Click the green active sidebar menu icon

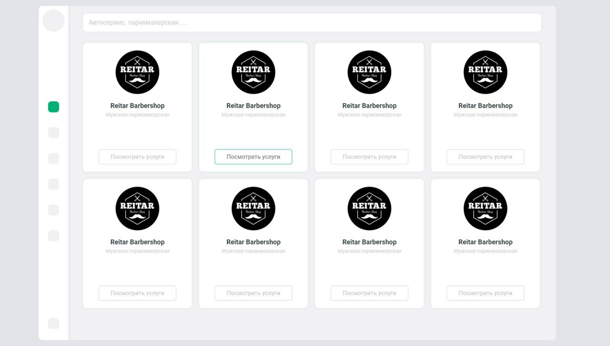point(53,107)
